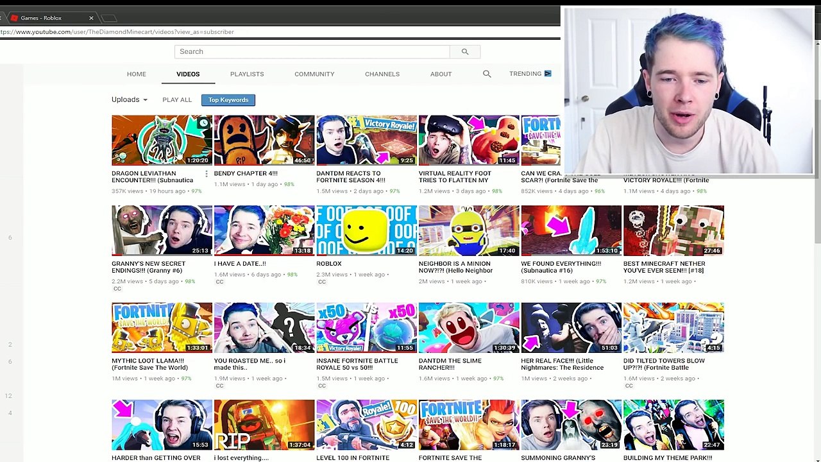Open the Did Tilted Towers Blow Up thumbnail

(673, 328)
